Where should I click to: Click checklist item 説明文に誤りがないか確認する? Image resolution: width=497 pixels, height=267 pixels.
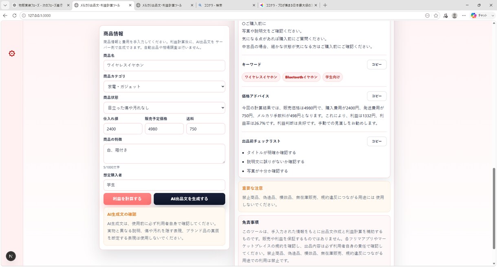click(275, 162)
